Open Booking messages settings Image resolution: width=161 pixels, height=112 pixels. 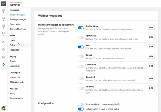click(18, 20)
